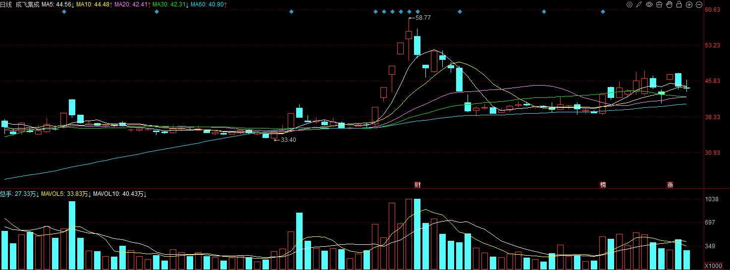Switch period via 日线 label
The width and height of the screenshot is (730, 270).
tap(6, 4)
